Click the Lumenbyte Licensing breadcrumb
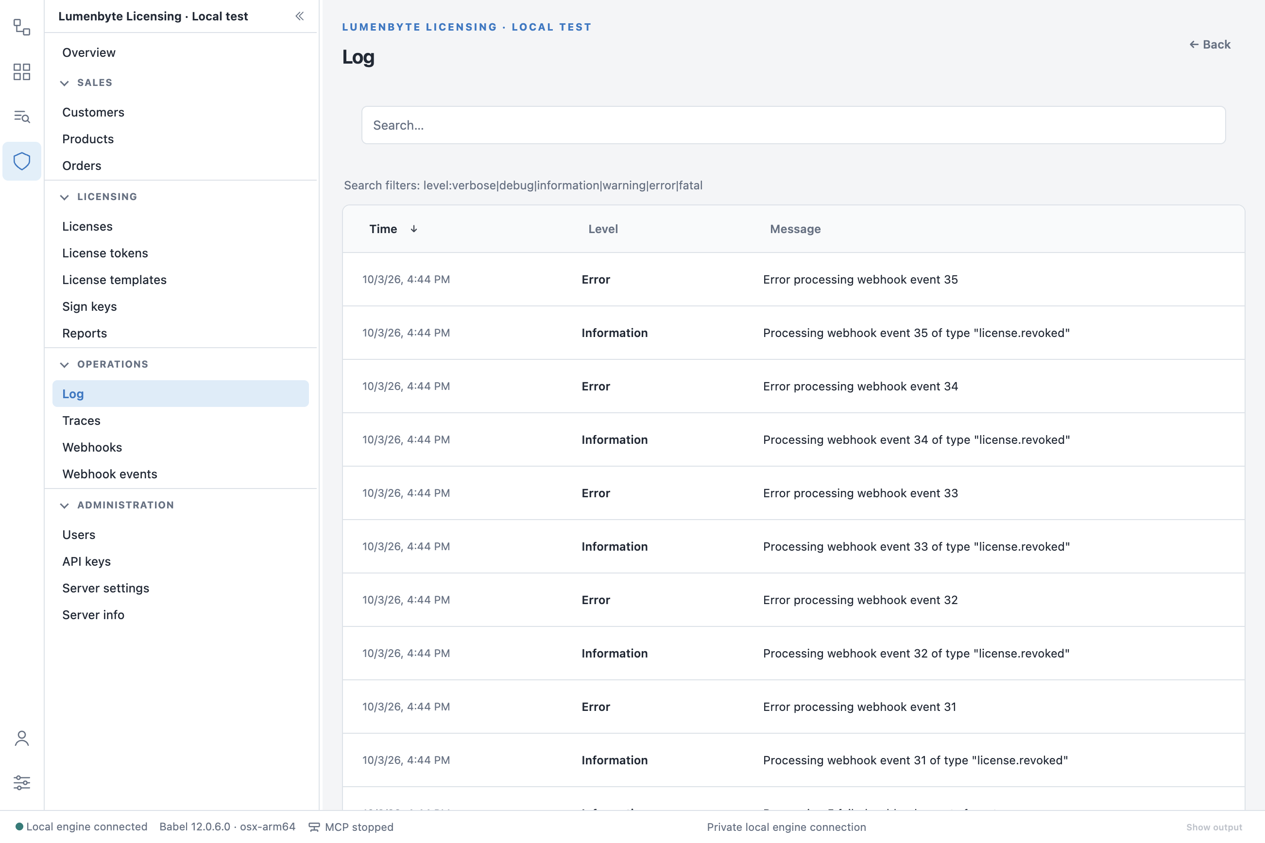This screenshot has width=1265, height=843. 466,27
